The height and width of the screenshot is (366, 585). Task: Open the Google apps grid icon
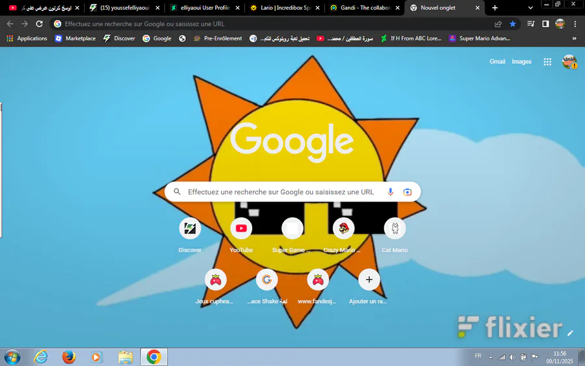click(547, 62)
